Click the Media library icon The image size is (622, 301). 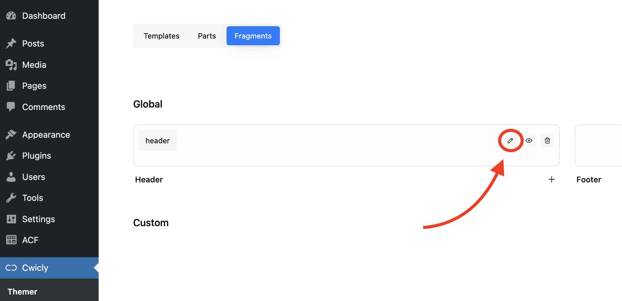coord(11,65)
